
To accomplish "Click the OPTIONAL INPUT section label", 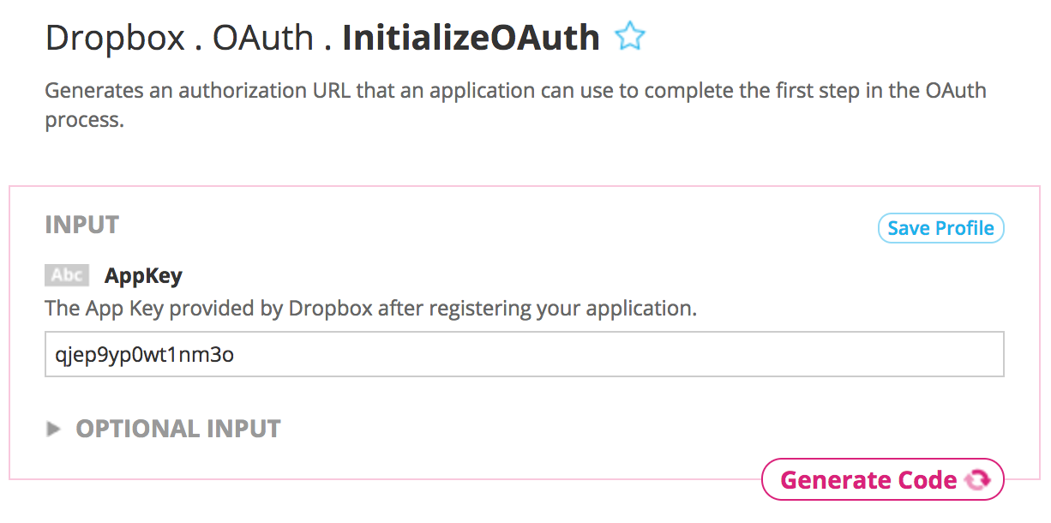I will 178,429.
